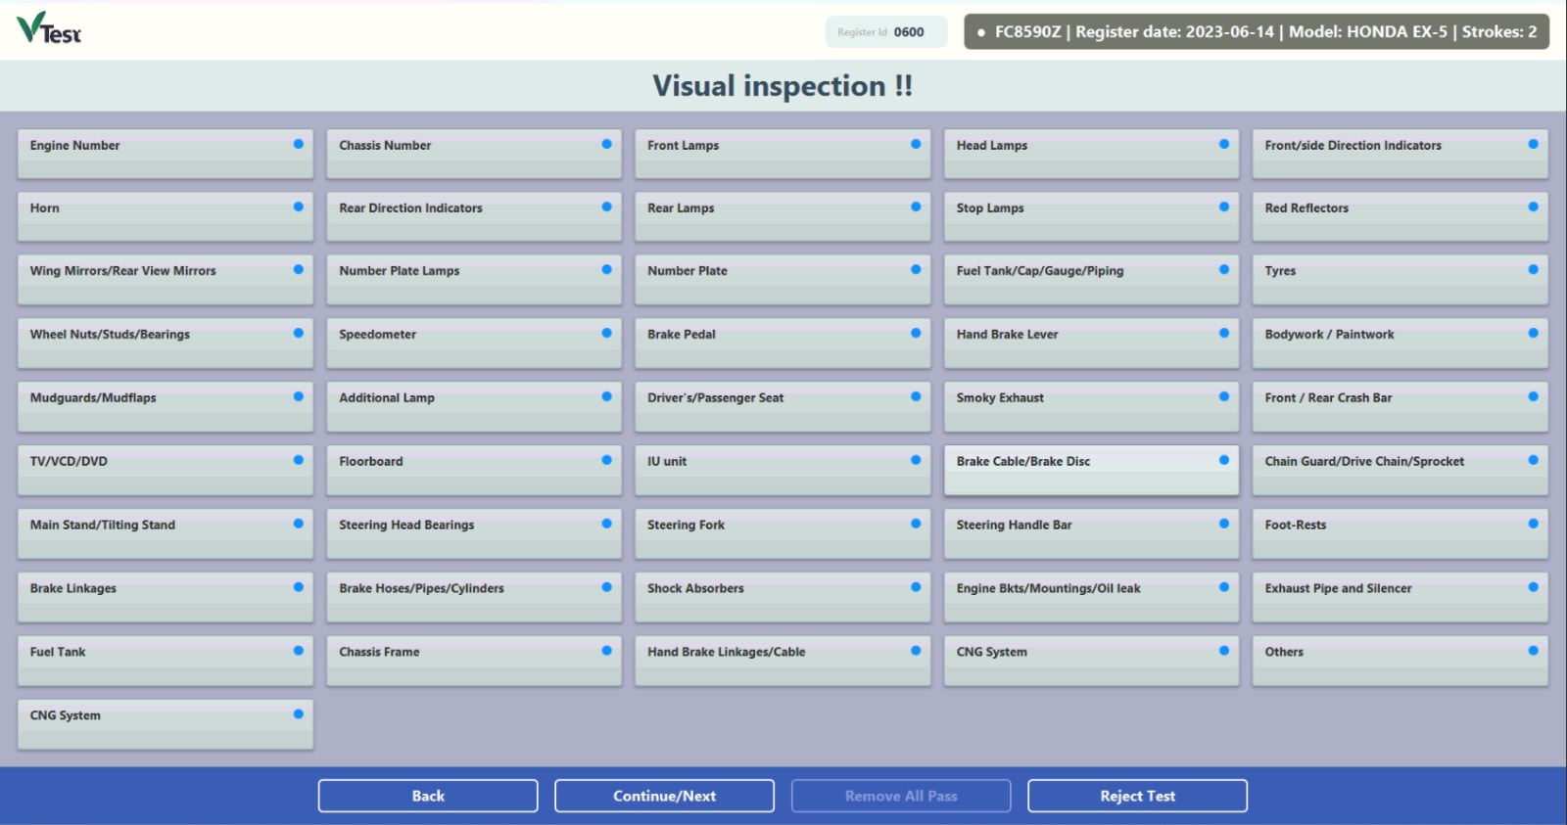Image resolution: width=1567 pixels, height=825 pixels.
Task: Select the highlighted Brake Cable/Brake Disc card
Action: click(x=1091, y=471)
